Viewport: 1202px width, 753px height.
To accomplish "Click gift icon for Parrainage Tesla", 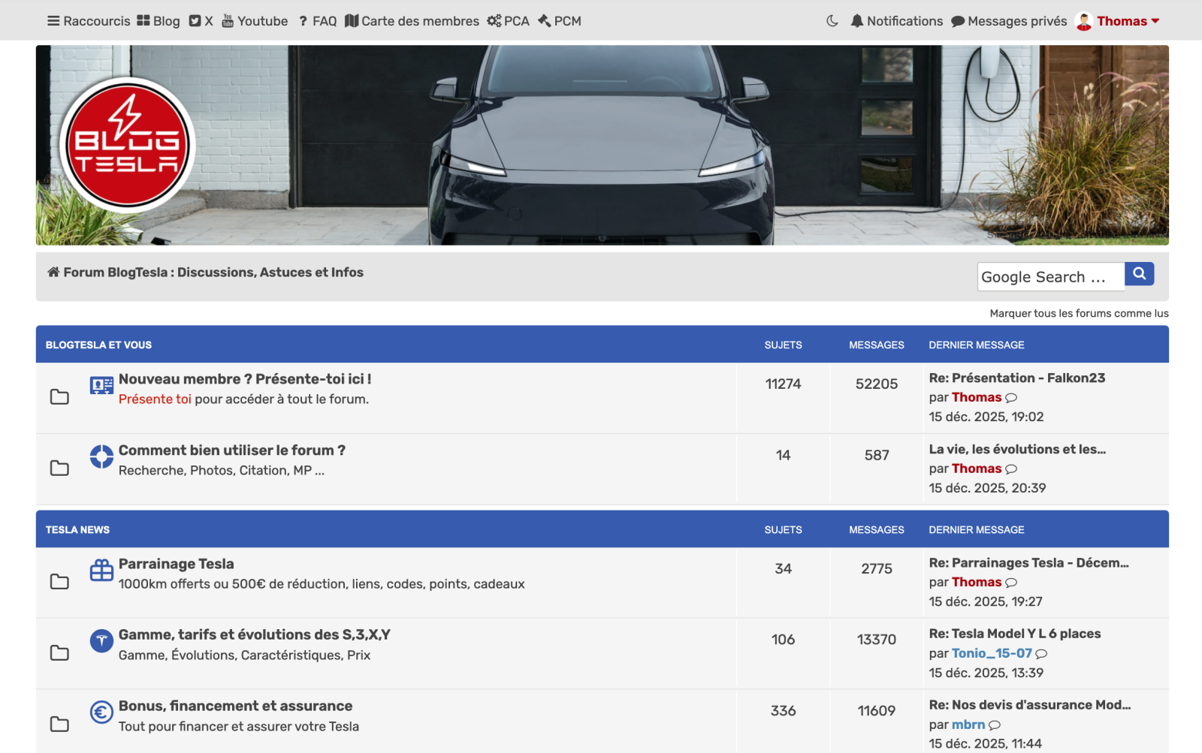I will click(101, 571).
